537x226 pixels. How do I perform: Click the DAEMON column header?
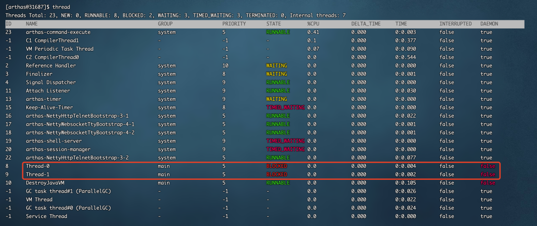tap(489, 24)
